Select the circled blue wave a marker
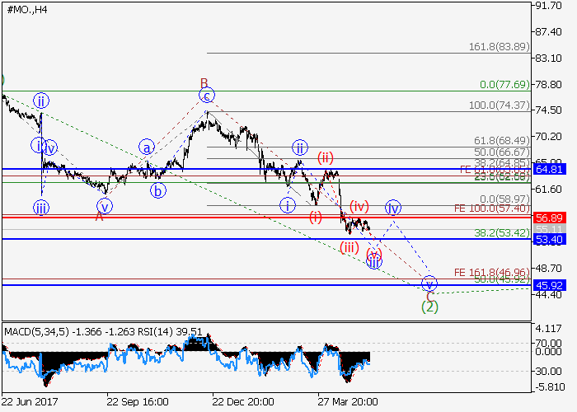Image resolution: width=577 pixels, height=412 pixels. [147, 148]
